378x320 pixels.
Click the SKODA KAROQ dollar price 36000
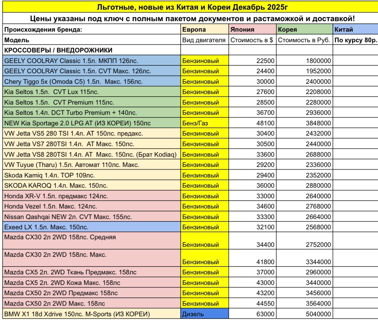[x=252, y=186]
